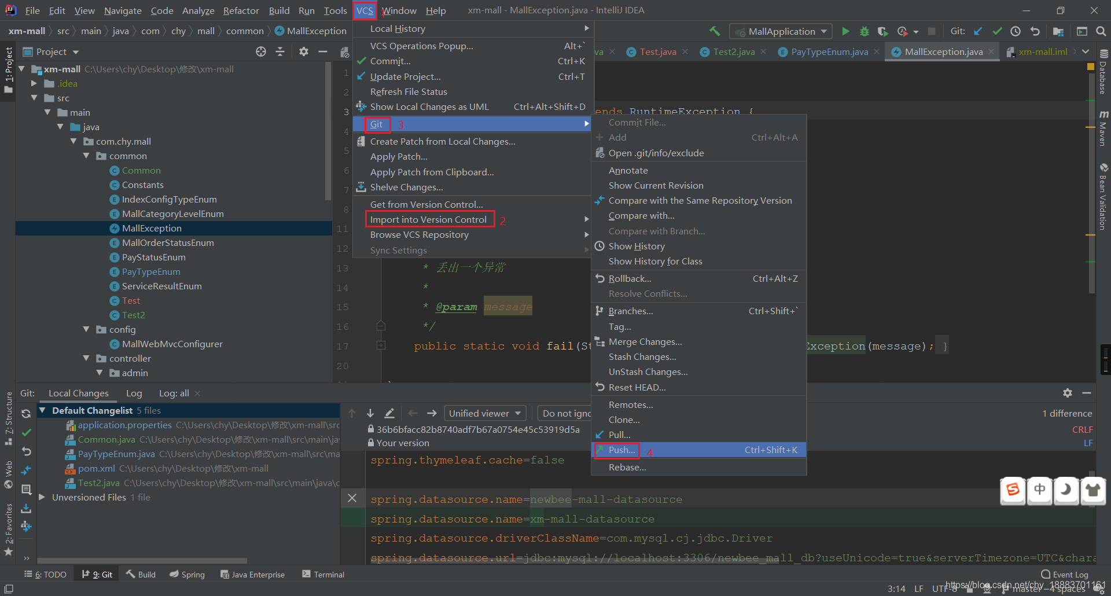
Task: Click the Shelve silently icon in Git panel
Action: tap(26, 509)
